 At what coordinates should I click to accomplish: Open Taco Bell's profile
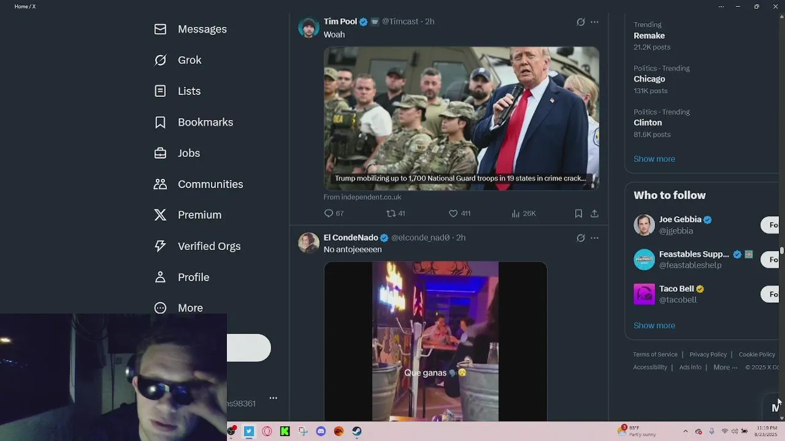click(x=676, y=288)
